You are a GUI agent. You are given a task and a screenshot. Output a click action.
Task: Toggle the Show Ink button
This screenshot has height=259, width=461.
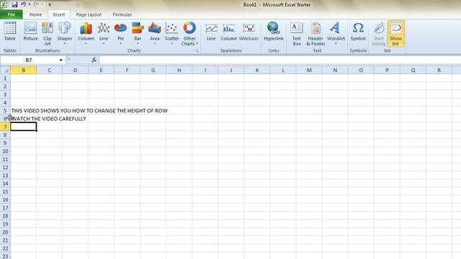pos(395,34)
